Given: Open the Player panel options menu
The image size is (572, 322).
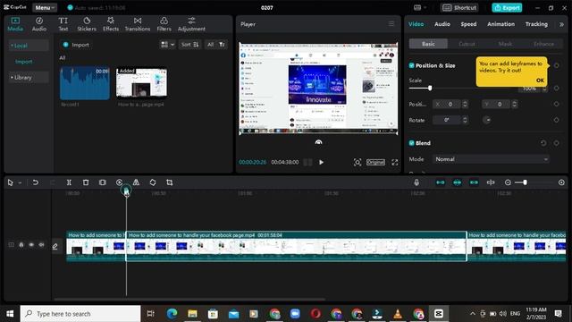Looking at the screenshot, I should [x=391, y=24].
